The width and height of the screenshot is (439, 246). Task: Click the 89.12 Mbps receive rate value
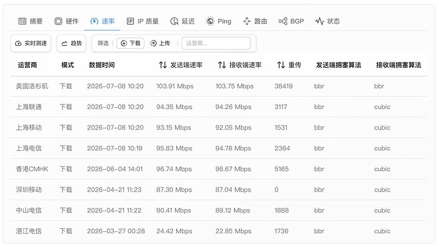click(233, 210)
